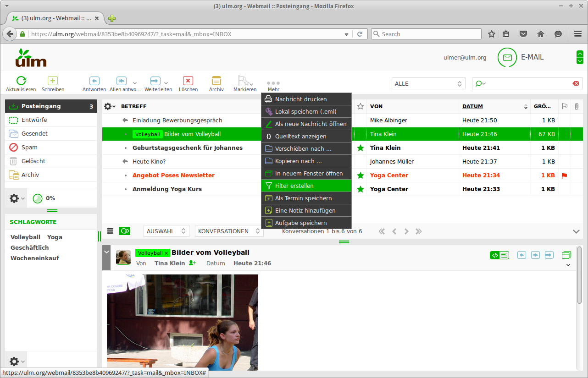588x378 pixels.
Task: Open the Spam folder
Action: pyautogui.click(x=29, y=148)
